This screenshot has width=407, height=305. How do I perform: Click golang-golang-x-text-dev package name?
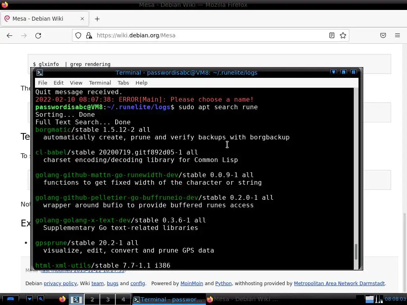[x=83, y=220]
